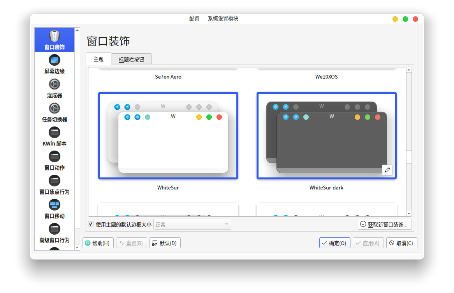Click the yellow minimize window button
454x293 pixels.
pos(395,19)
